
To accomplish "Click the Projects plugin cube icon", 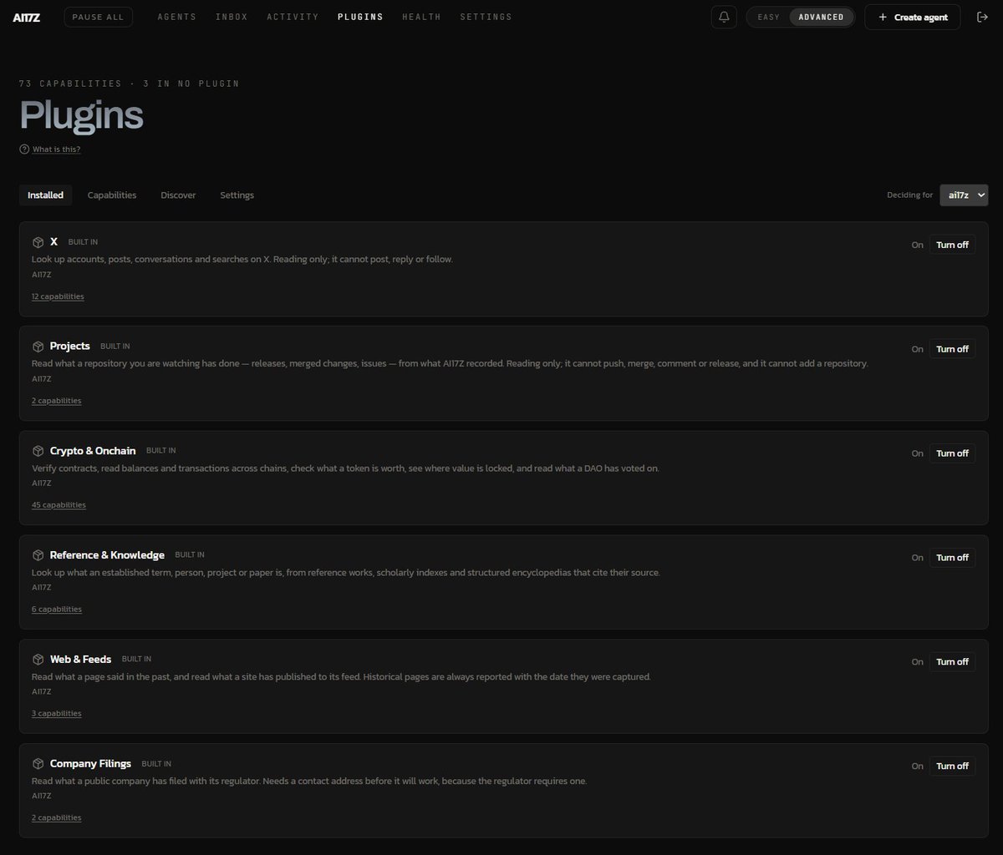I will click(38, 347).
